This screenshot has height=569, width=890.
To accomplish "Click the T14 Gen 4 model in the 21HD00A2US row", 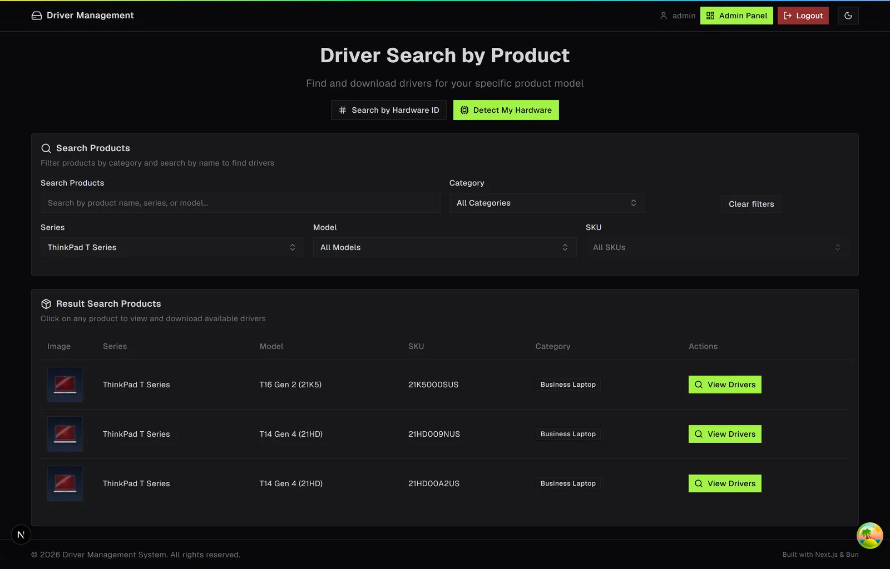I will [291, 483].
